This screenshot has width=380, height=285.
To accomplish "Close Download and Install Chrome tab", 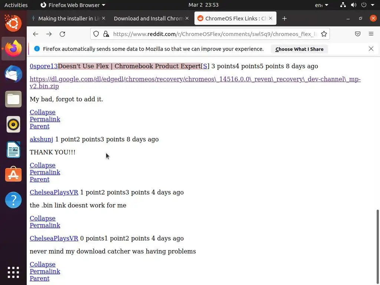I will coord(187,18).
